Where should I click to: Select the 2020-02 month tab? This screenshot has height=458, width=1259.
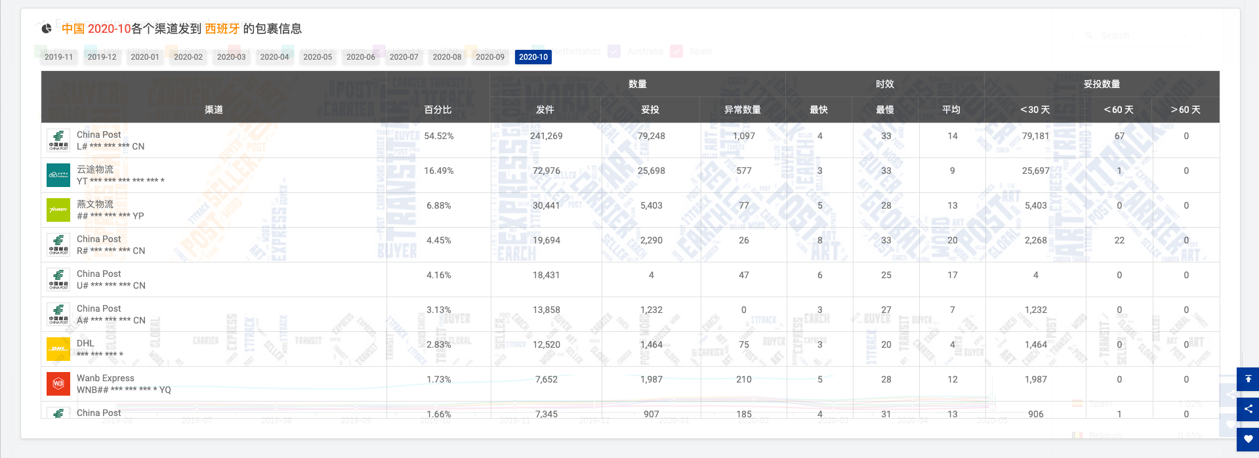point(188,57)
